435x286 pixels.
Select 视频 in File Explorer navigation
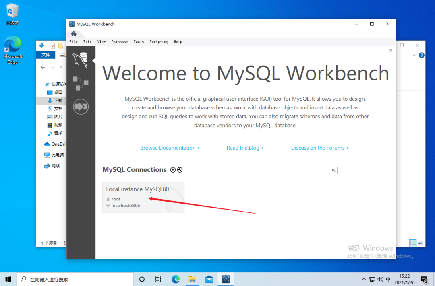55,125
